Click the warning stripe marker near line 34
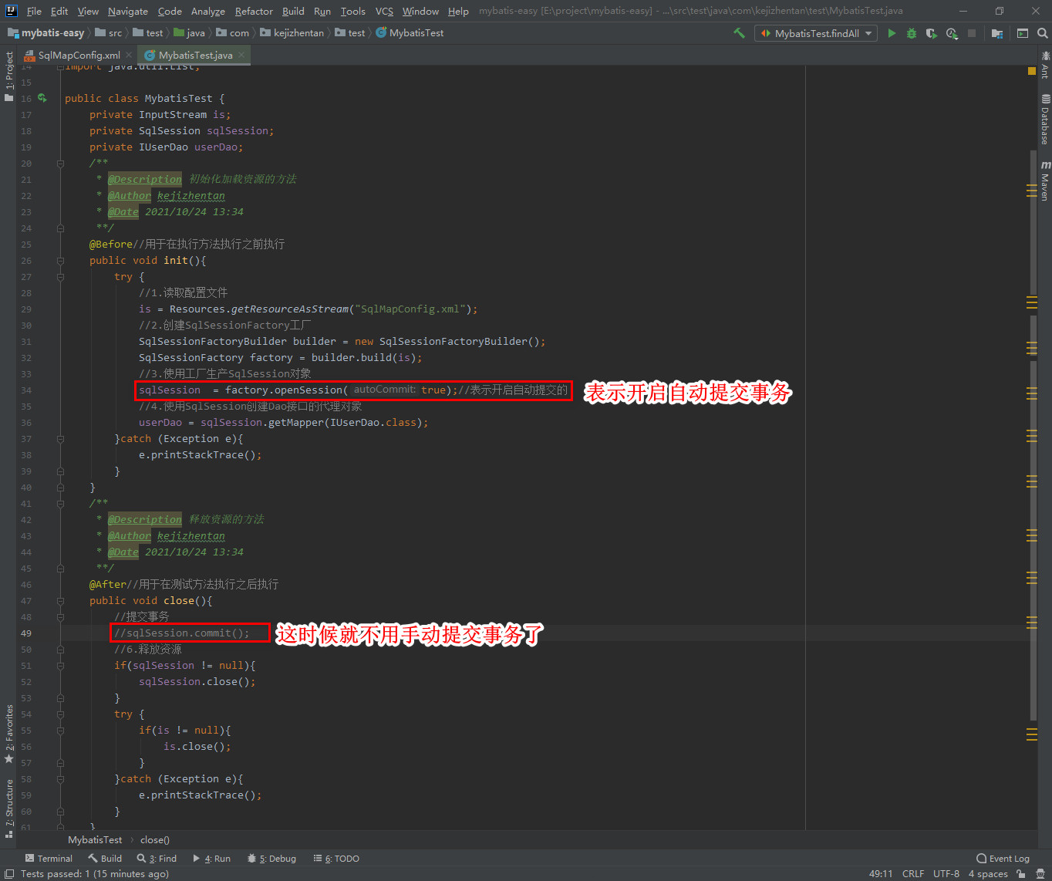Image resolution: width=1052 pixels, height=881 pixels. 1032,393
